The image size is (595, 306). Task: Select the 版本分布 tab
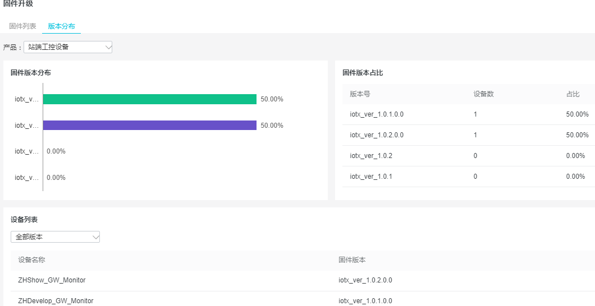click(x=61, y=26)
